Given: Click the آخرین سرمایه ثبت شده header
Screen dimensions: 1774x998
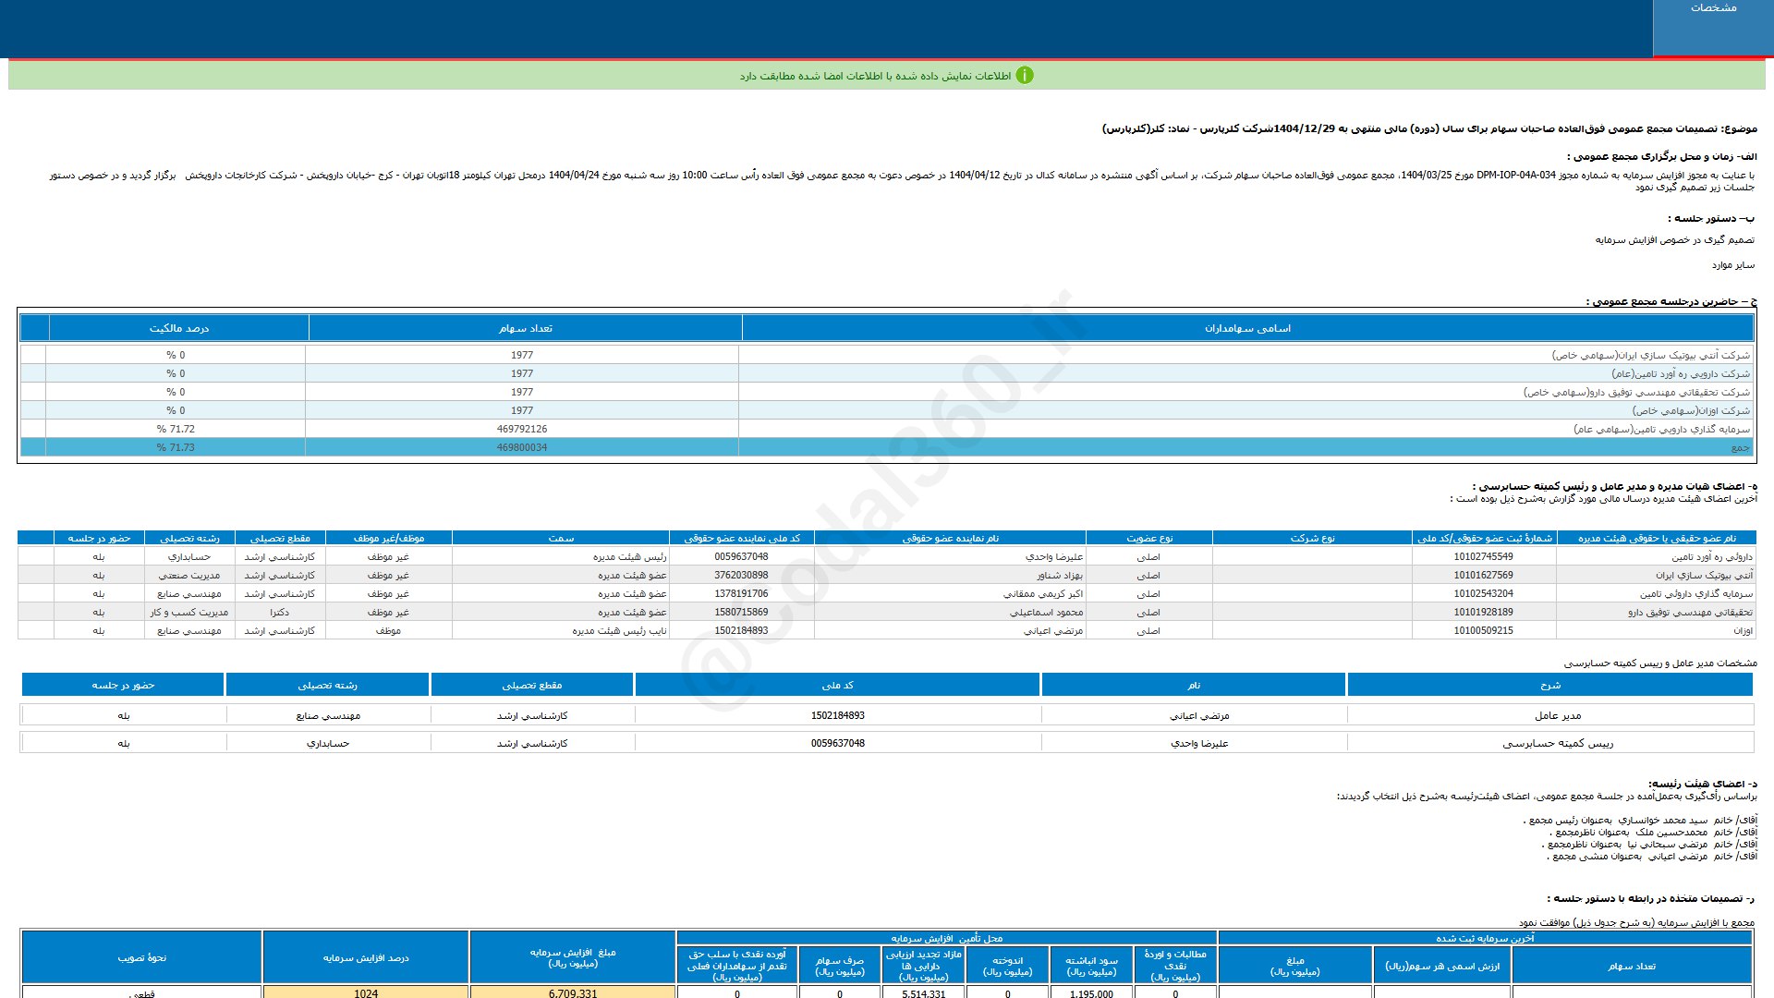Looking at the screenshot, I should [1485, 938].
